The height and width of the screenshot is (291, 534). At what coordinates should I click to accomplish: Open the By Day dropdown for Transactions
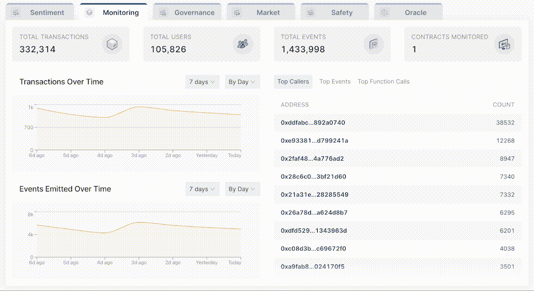[242, 82]
